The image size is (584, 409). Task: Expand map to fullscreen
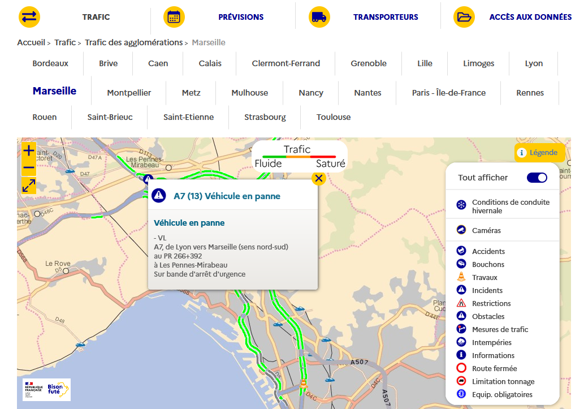29,186
